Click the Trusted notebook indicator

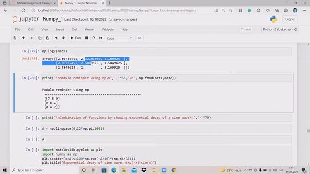tap(246, 29)
